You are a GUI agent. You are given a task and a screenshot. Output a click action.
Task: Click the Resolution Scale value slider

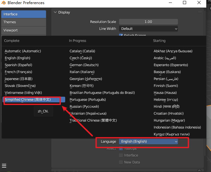pos(148,22)
